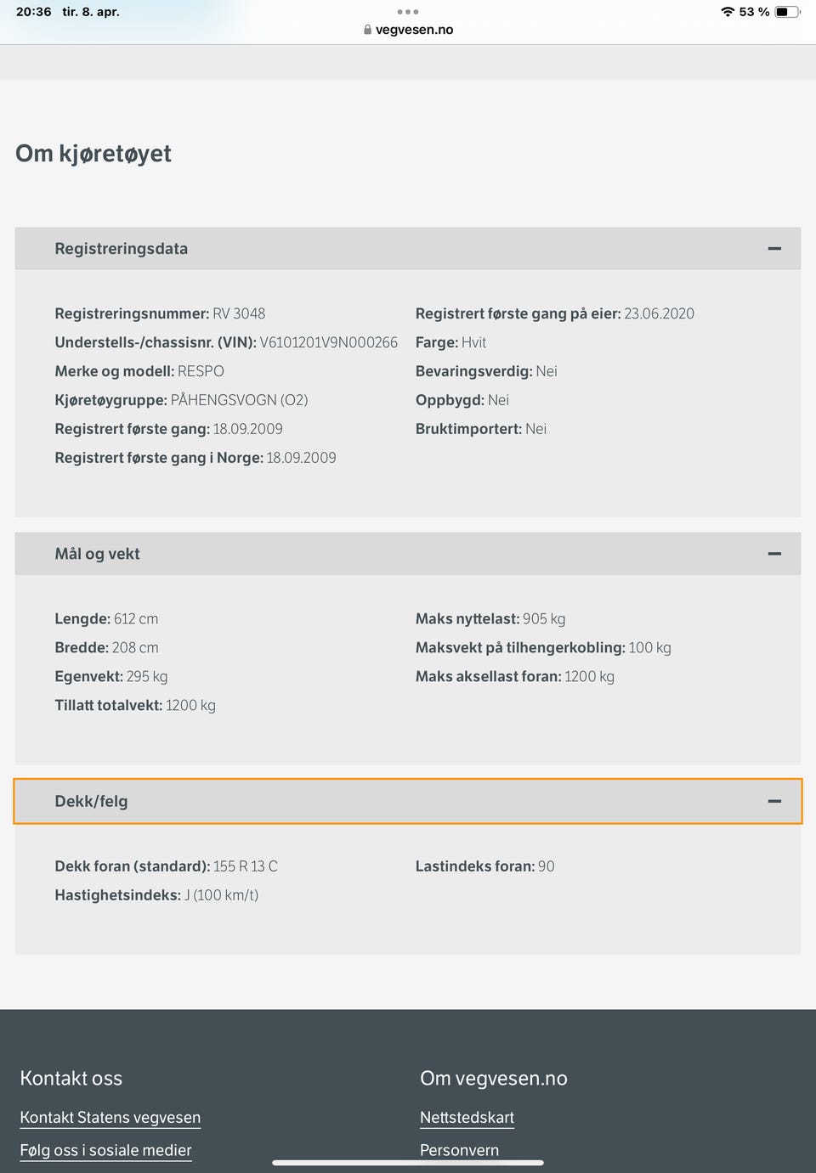This screenshot has width=816, height=1173.
Task: Tap the Wi-Fi status icon
Action: 727,12
